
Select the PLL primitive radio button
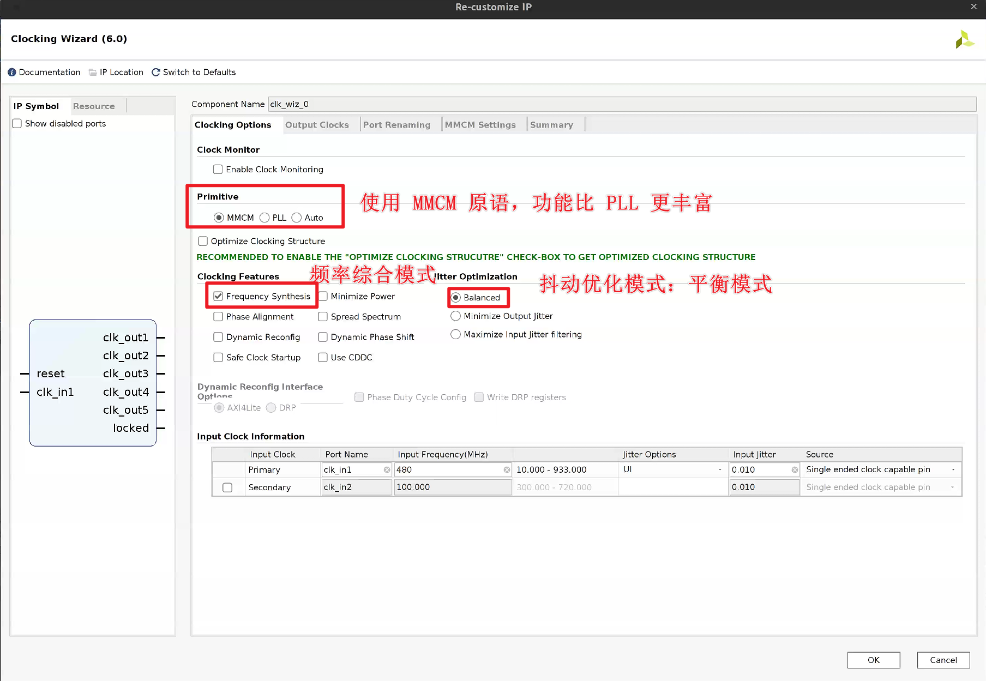click(x=264, y=218)
